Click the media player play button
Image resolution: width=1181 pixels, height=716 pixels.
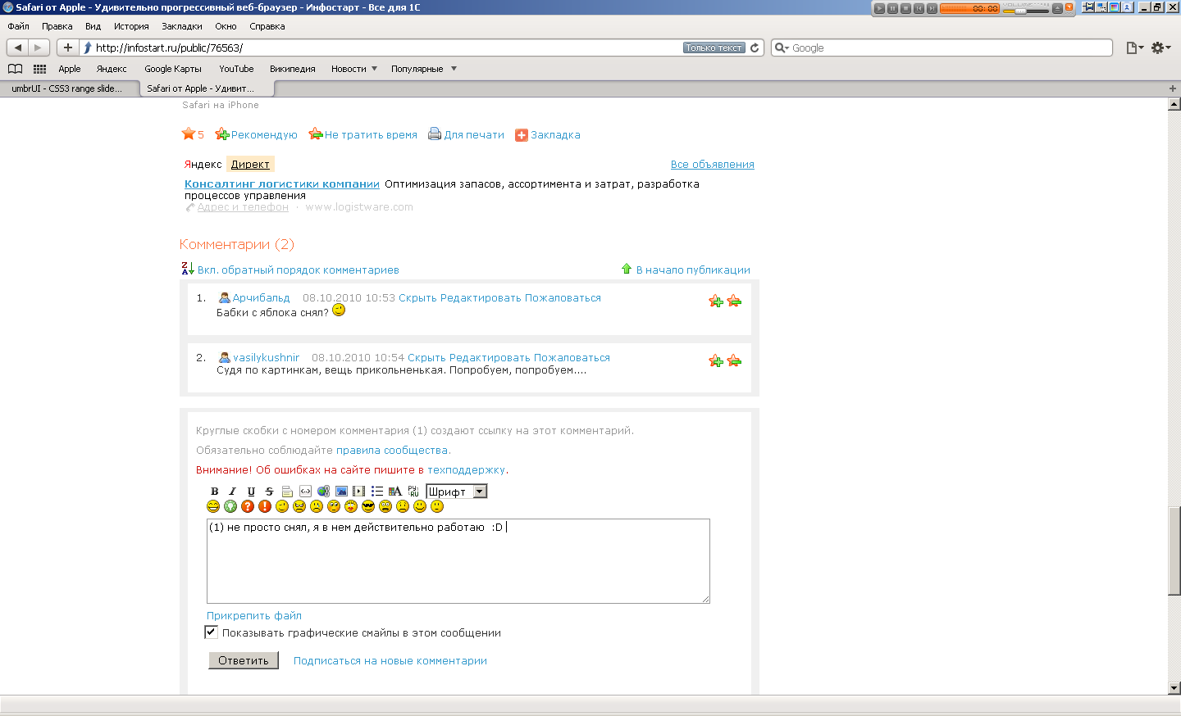[879, 8]
